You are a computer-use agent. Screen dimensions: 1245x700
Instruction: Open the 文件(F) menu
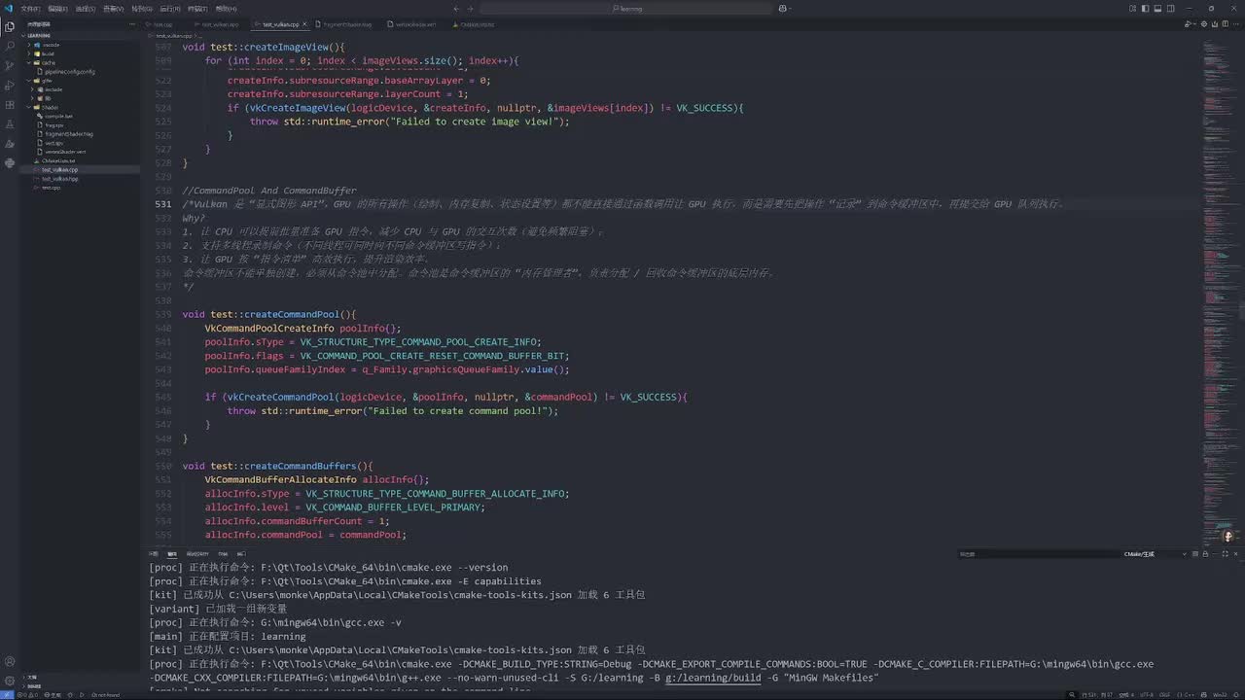coord(30,8)
